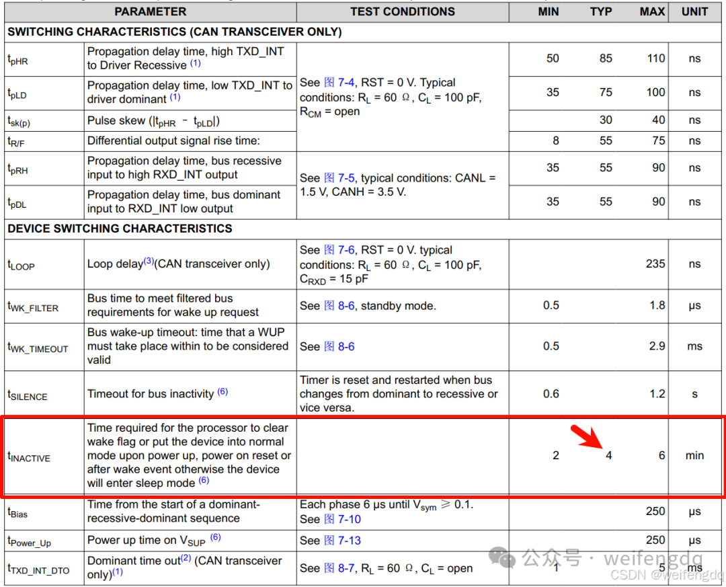Open the 图 7-5 figure link
The image size is (726, 587).
(339, 178)
